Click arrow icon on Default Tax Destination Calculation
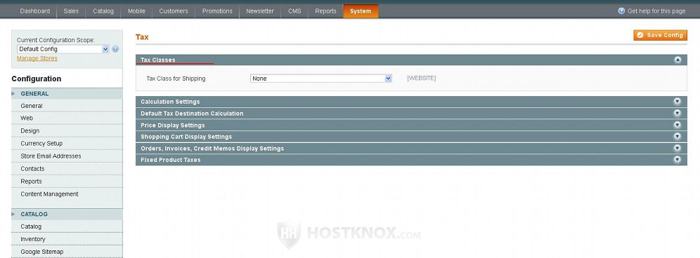This screenshot has height=258, width=700. pyautogui.click(x=678, y=113)
